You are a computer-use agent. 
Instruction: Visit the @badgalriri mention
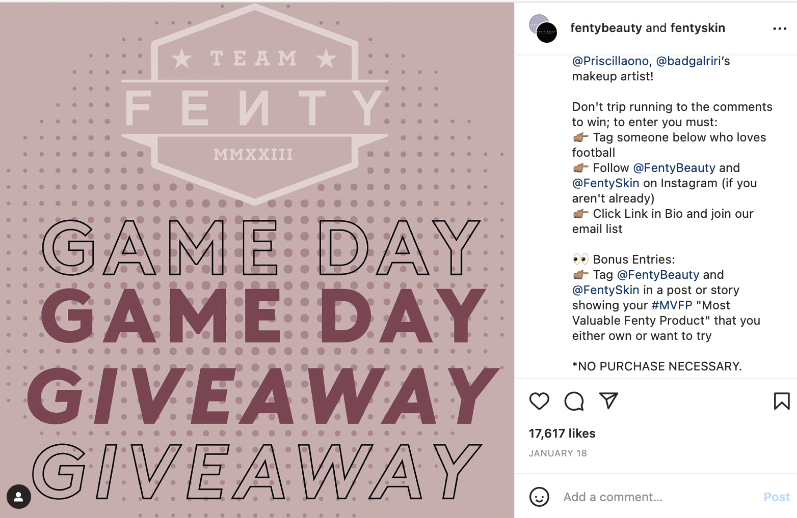(688, 61)
